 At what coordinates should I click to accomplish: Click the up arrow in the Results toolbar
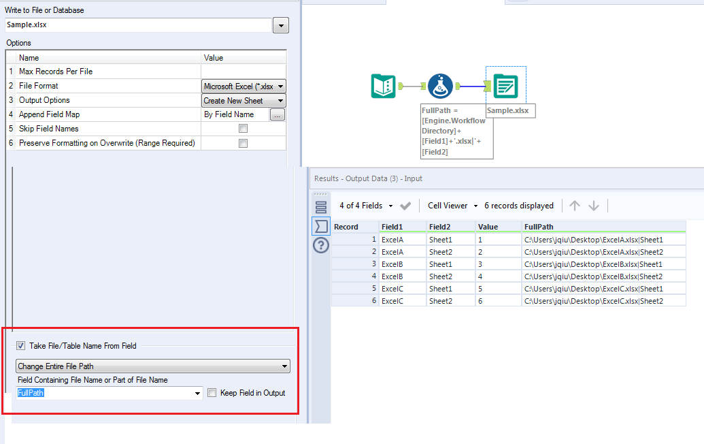pyautogui.click(x=575, y=205)
